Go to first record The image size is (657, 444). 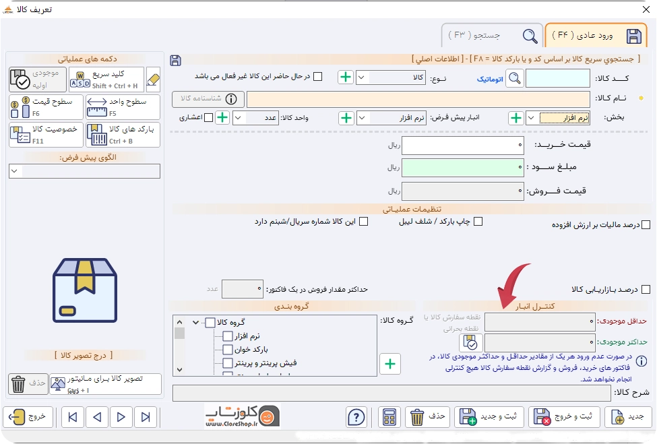coord(73,417)
